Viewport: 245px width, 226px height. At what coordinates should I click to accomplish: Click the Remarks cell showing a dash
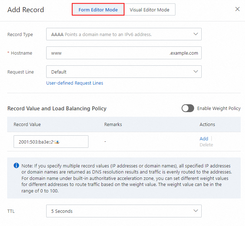pyautogui.click(x=105, y=142)
